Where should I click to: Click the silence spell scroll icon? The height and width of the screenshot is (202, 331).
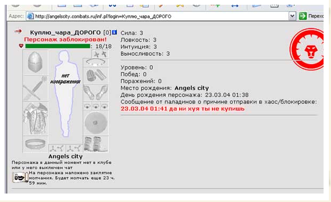click(x=20, y=178)
